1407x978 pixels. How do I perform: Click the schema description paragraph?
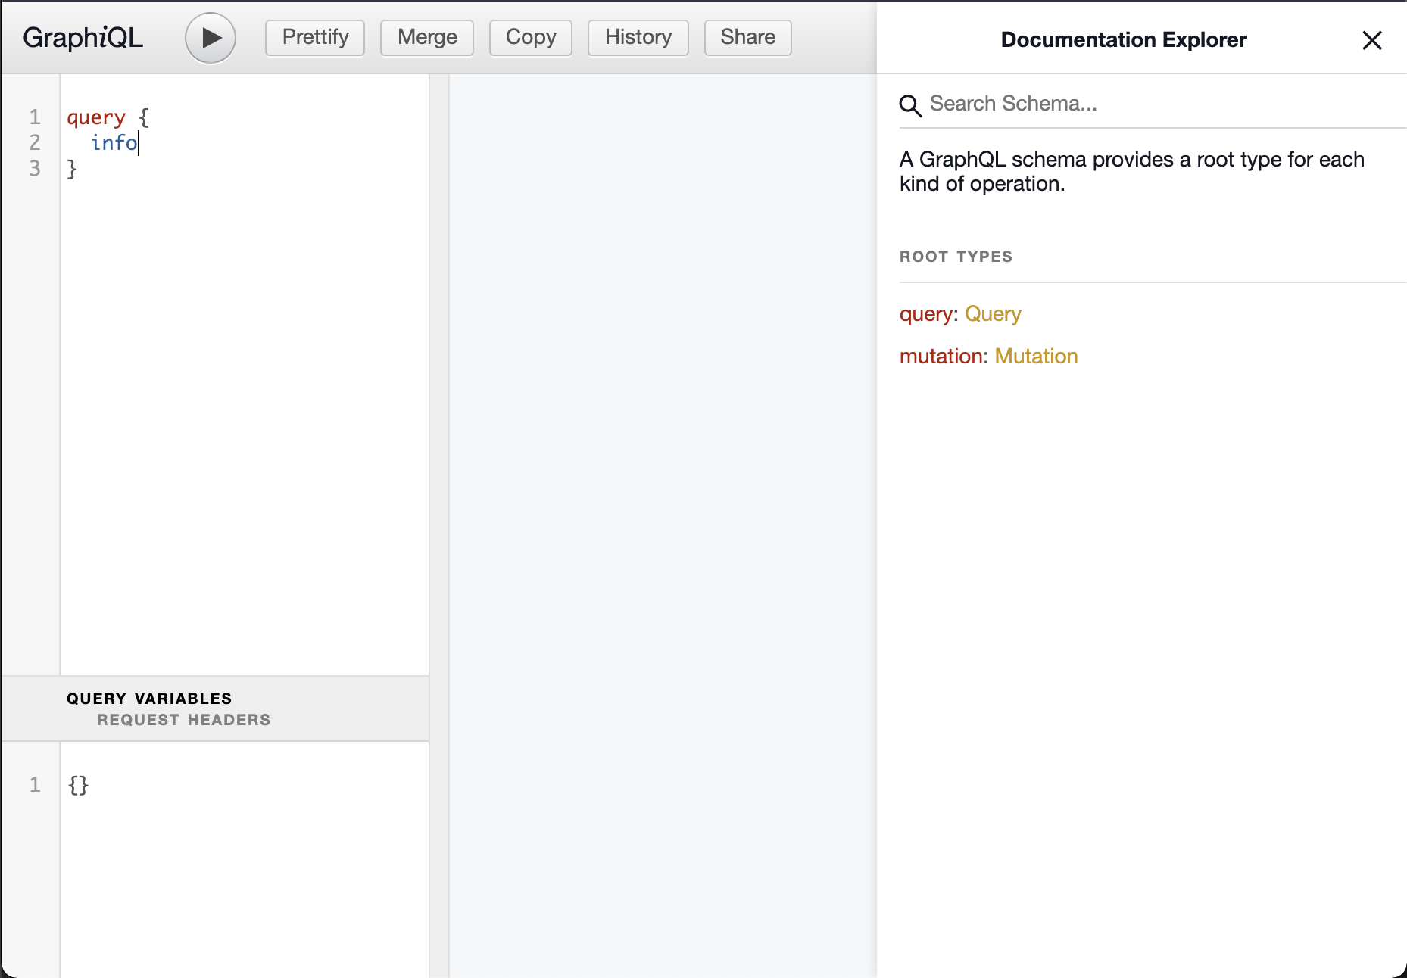(x=1132, y=172)
